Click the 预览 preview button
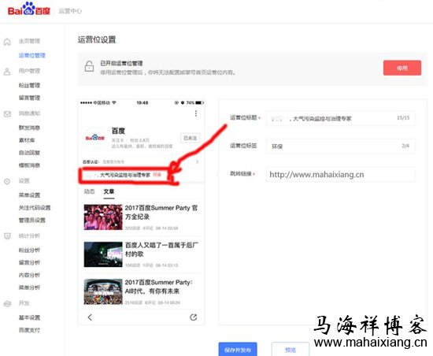Screen dimensions: 433x356 (x=291, y=350)
